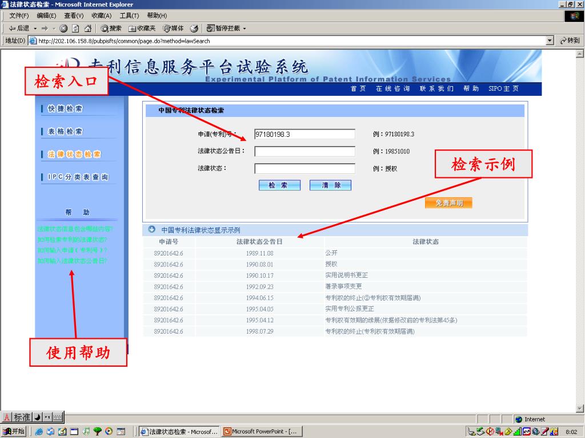Expand the address bar dropdown arrow
Viewport: 585px width, 438px height.
coord(550,40)
